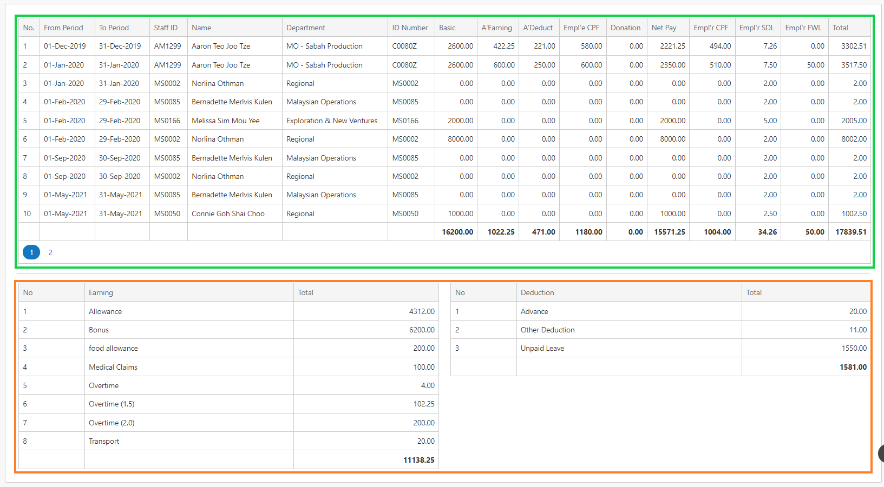Viewport: 884px width, 487px height.
Task: Click staff ID MS0050 cell
Action: click(x=167, y=214)
